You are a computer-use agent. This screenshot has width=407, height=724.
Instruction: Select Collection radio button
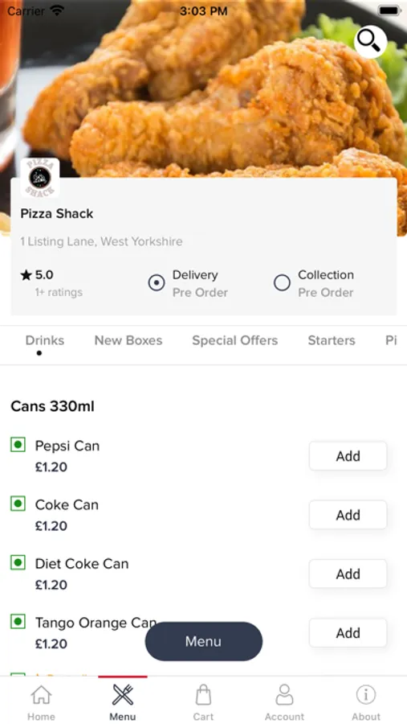282,282
